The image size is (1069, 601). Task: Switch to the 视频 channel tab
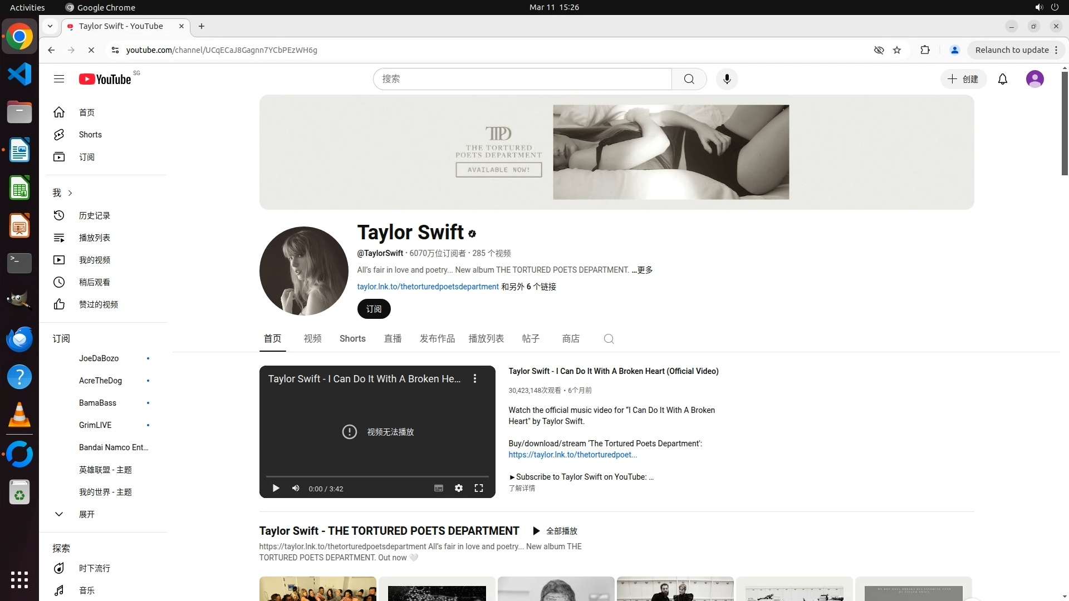pos(312,339)
